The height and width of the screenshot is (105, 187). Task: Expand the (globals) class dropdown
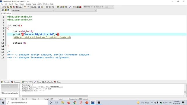pos(33,10)
